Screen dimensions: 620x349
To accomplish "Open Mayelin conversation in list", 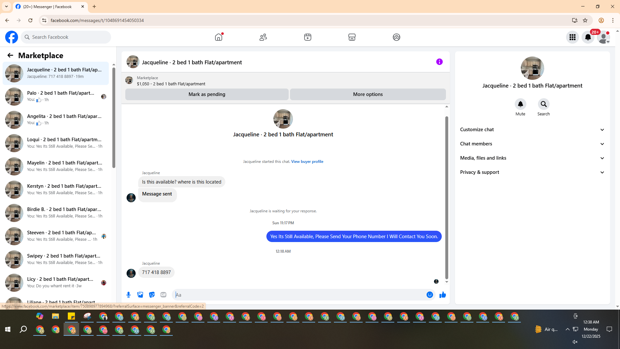I will [x=56, y=166].
